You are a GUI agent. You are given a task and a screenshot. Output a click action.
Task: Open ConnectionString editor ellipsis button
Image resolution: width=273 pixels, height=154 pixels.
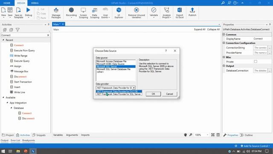[270, 47]
